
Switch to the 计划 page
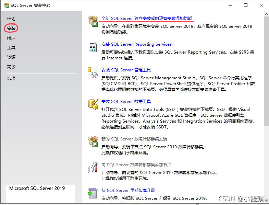(x=11, y=19)
